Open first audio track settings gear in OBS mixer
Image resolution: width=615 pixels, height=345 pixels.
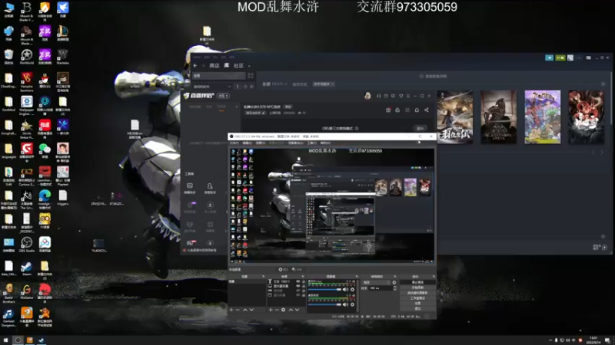click(352, 290)
